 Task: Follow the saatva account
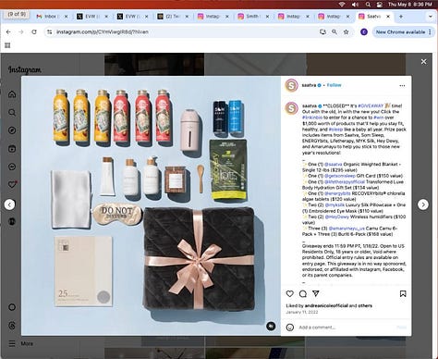(x=334, y=85)
